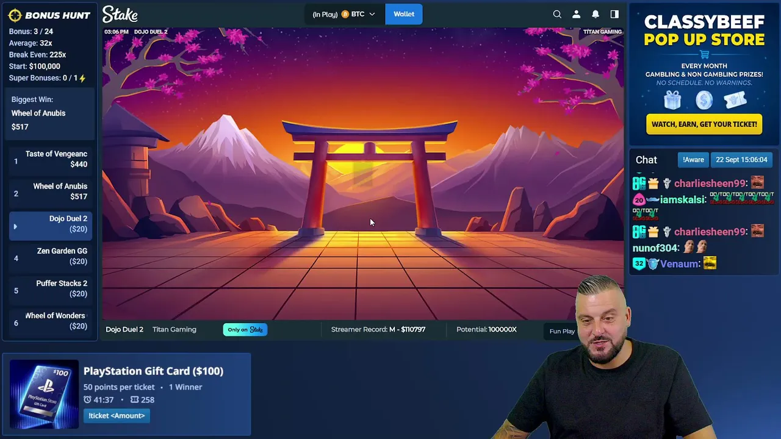Image resolution: width=781 pixels, height=439 pixels.
Task: Click the shopping cart icon in banner
Action: 705,54
